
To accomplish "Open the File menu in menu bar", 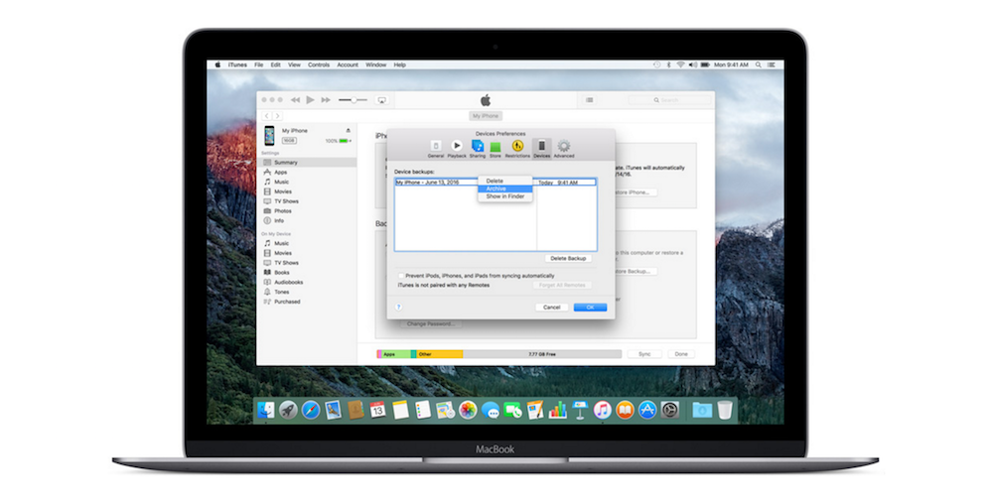I will (259, 64).
